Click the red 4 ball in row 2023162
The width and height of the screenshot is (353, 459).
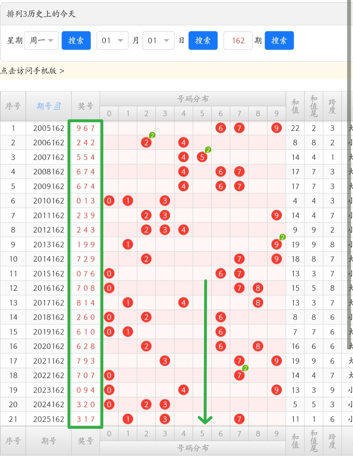(x=183, y=390)
